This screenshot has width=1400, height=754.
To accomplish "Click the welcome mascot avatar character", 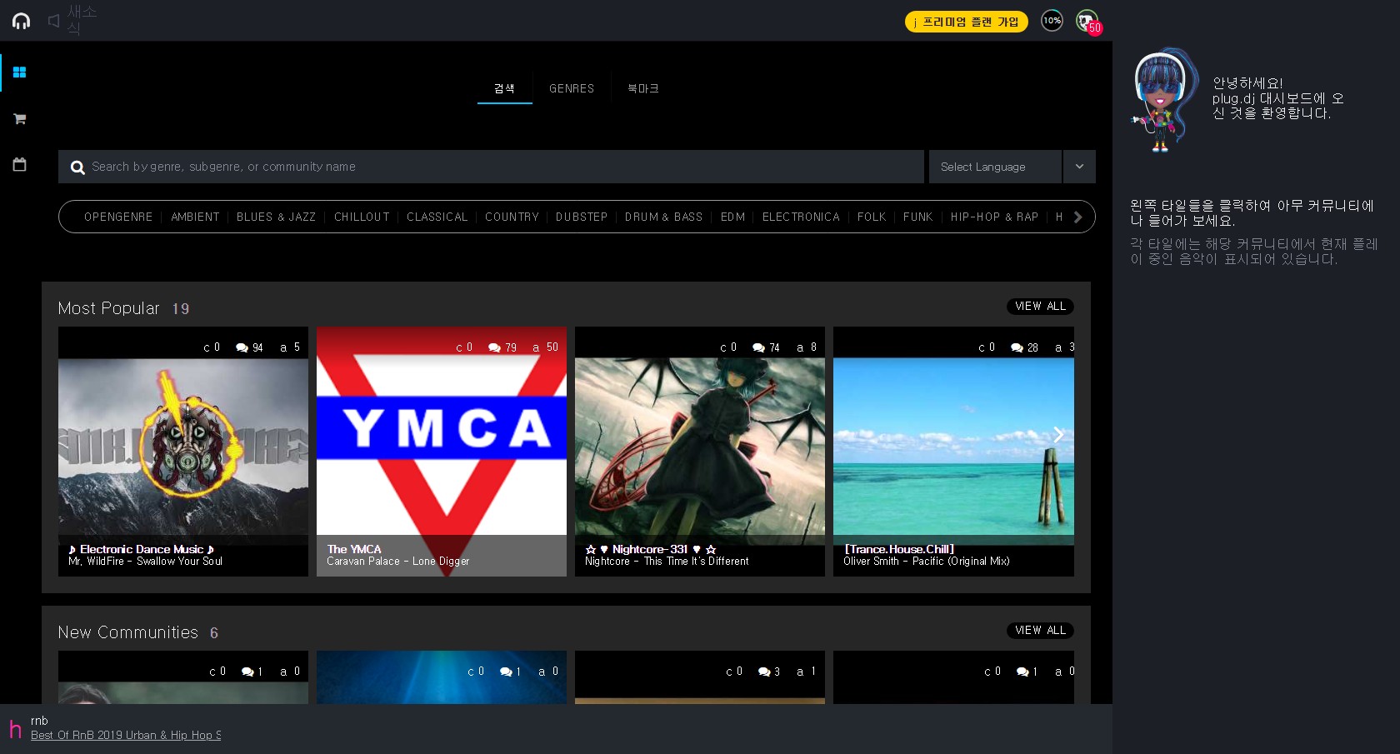I will pos(1165,100).
